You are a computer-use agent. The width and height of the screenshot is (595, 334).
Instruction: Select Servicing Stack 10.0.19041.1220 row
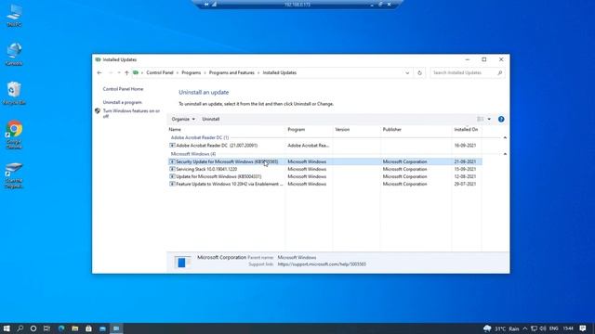324,169
